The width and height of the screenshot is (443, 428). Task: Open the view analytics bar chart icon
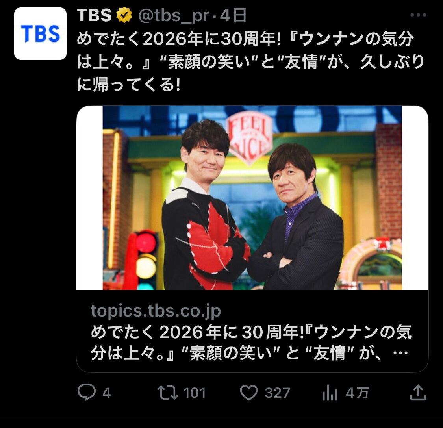(330, 393)
